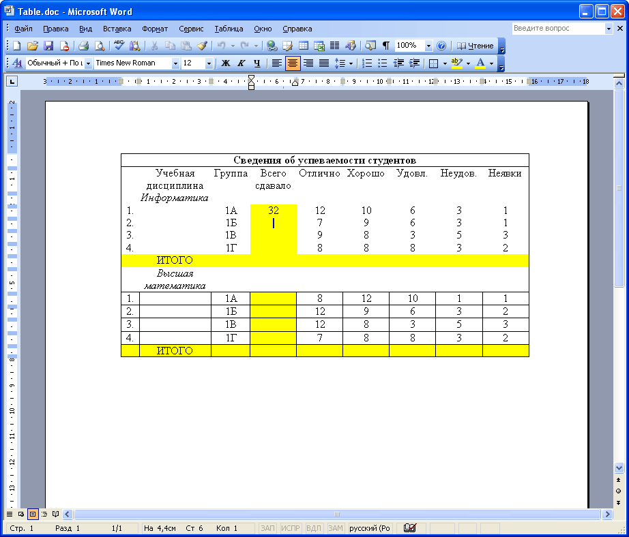Paste from clipboard with the toolbar icon
629x537 pixels.
186,46
